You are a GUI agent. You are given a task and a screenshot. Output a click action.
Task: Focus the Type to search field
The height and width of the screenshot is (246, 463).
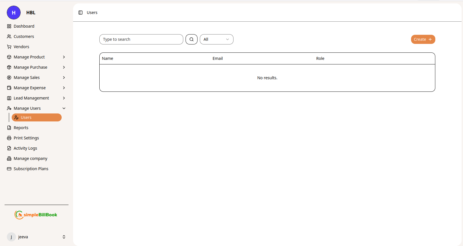[141, 39]
